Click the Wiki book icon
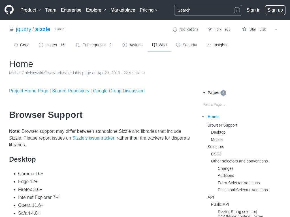 [155, 45]
